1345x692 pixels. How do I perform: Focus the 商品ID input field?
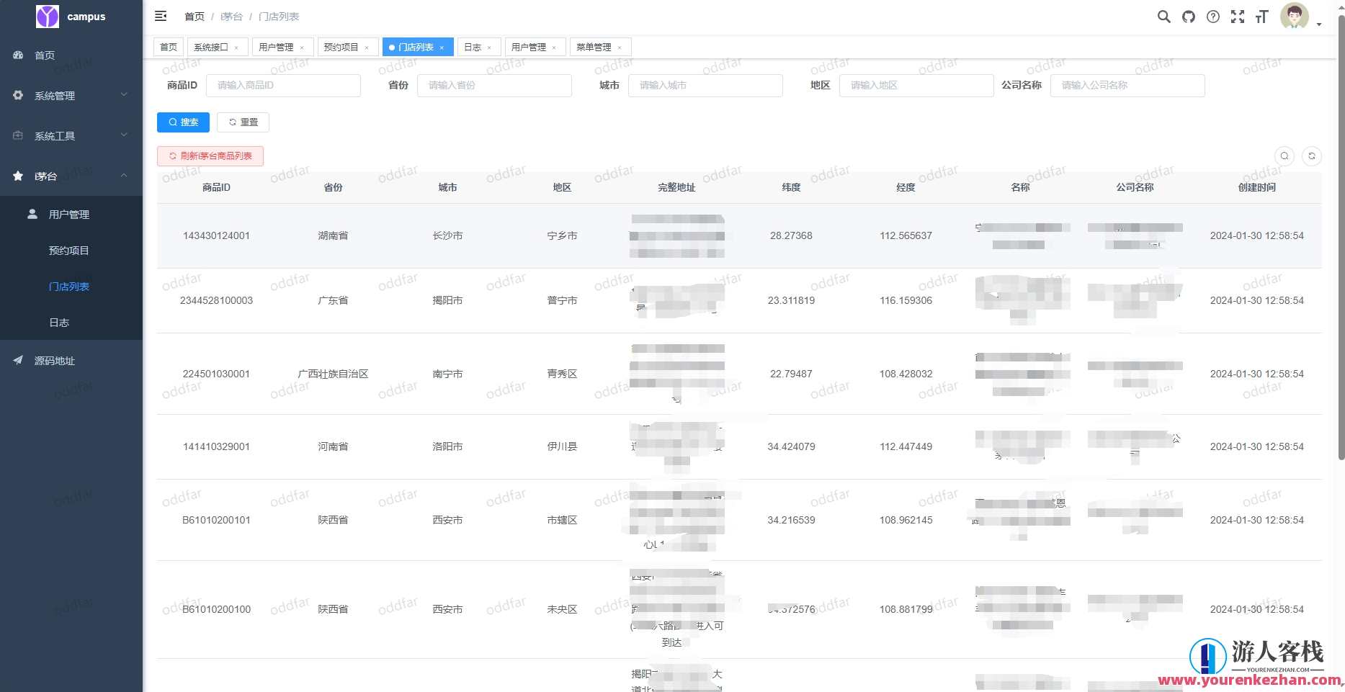[283, 85]
